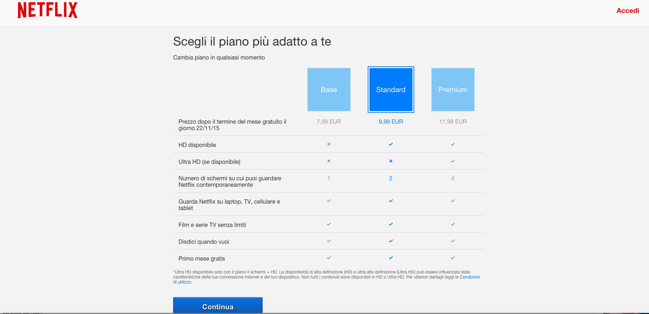Screen dimensions: 649x314
Task: Click the Netflix logo
Action: point(48,10)
